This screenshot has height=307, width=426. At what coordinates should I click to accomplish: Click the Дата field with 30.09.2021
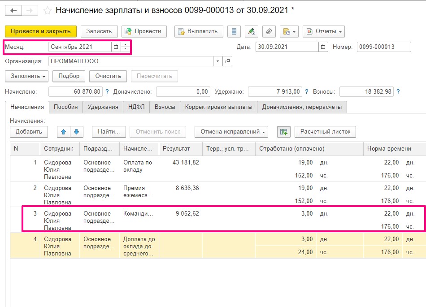click(x=287, y=47)
